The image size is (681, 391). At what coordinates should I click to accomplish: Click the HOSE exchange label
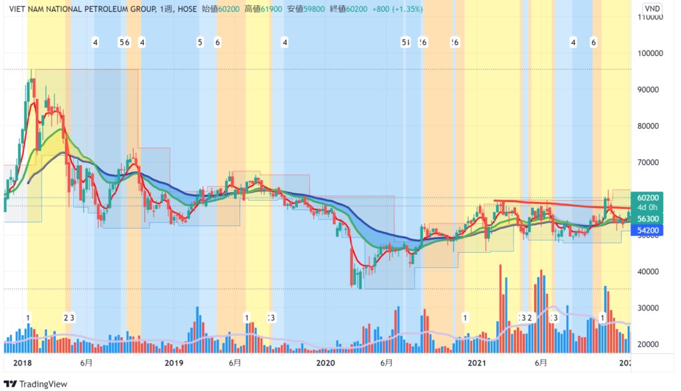187,9
